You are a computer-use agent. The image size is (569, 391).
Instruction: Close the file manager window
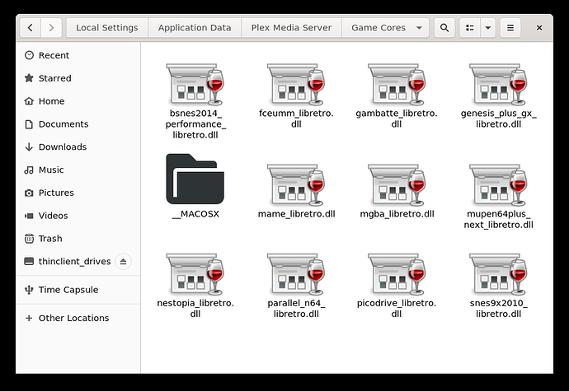539,28
